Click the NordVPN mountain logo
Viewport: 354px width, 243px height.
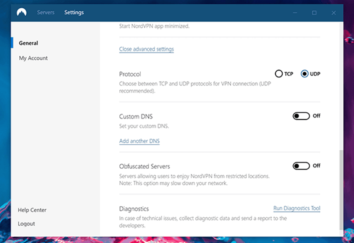21,12
